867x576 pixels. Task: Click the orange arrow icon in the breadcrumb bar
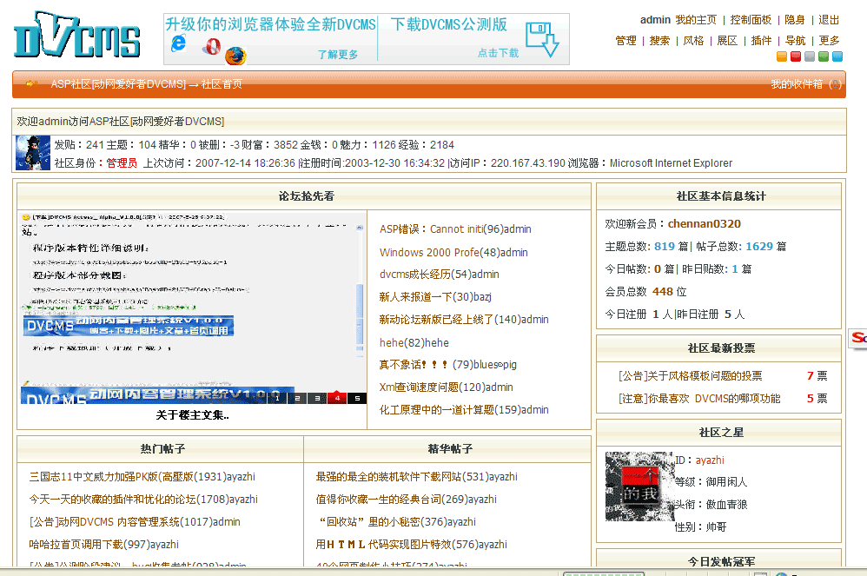(31, 84)
